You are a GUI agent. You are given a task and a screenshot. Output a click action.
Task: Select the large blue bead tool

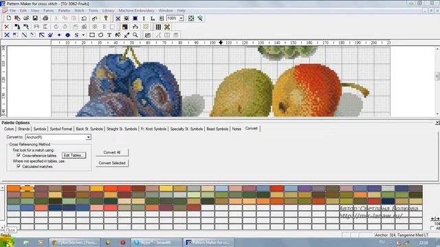(x=67, y=35)
